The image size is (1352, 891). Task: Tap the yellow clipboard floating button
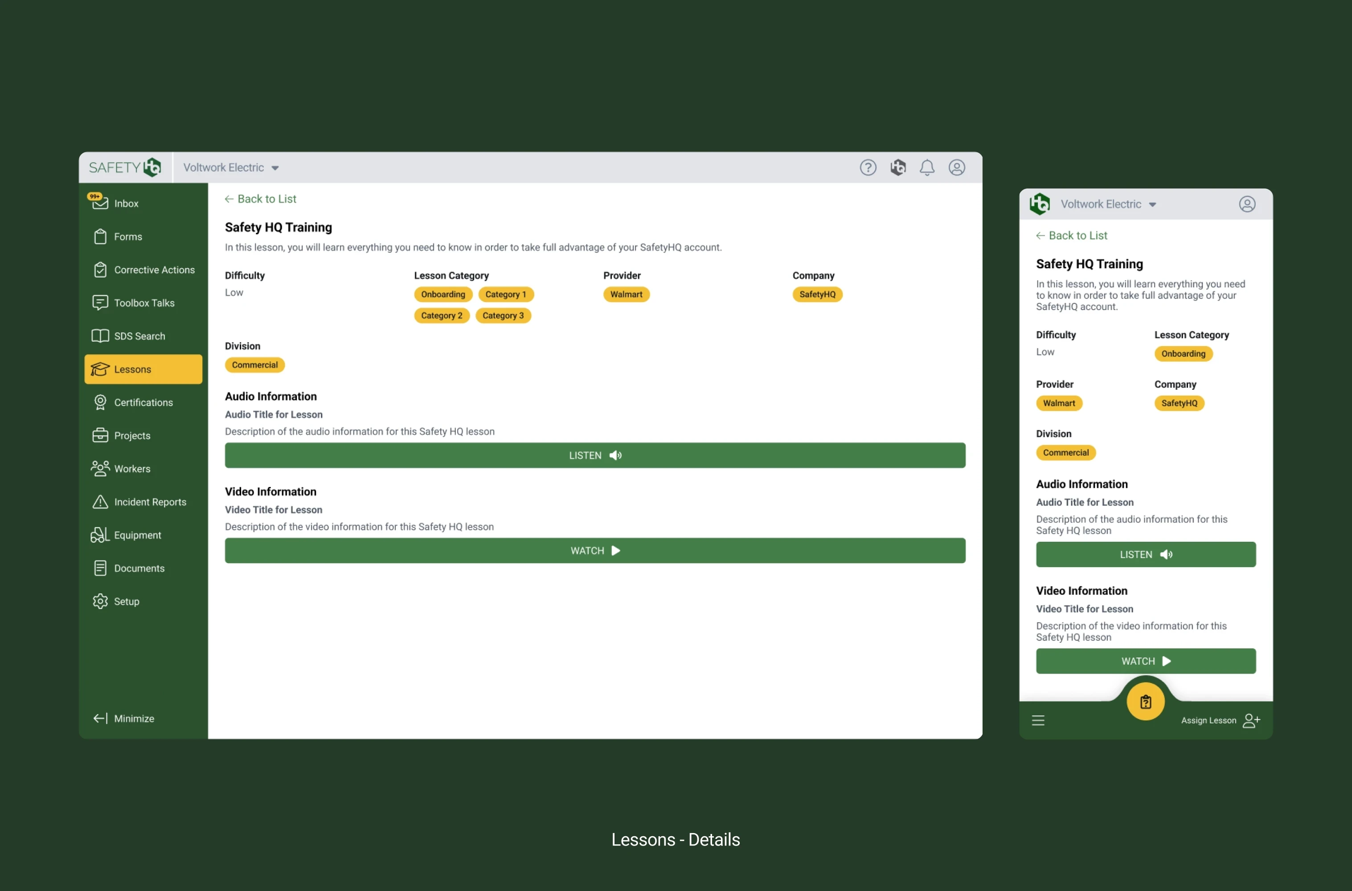pyautogui.click(x=1145, y=702)
